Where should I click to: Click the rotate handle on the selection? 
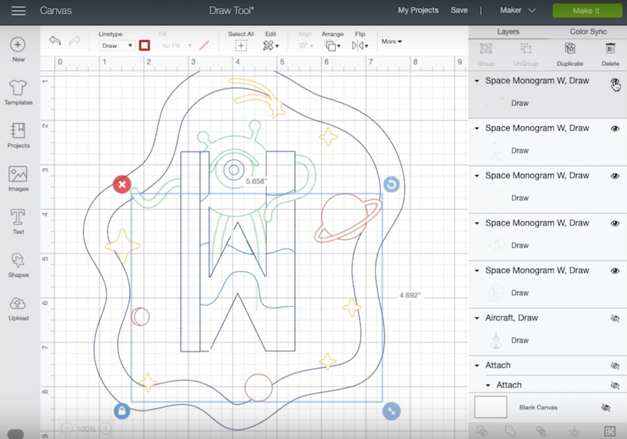click(391, 185)
